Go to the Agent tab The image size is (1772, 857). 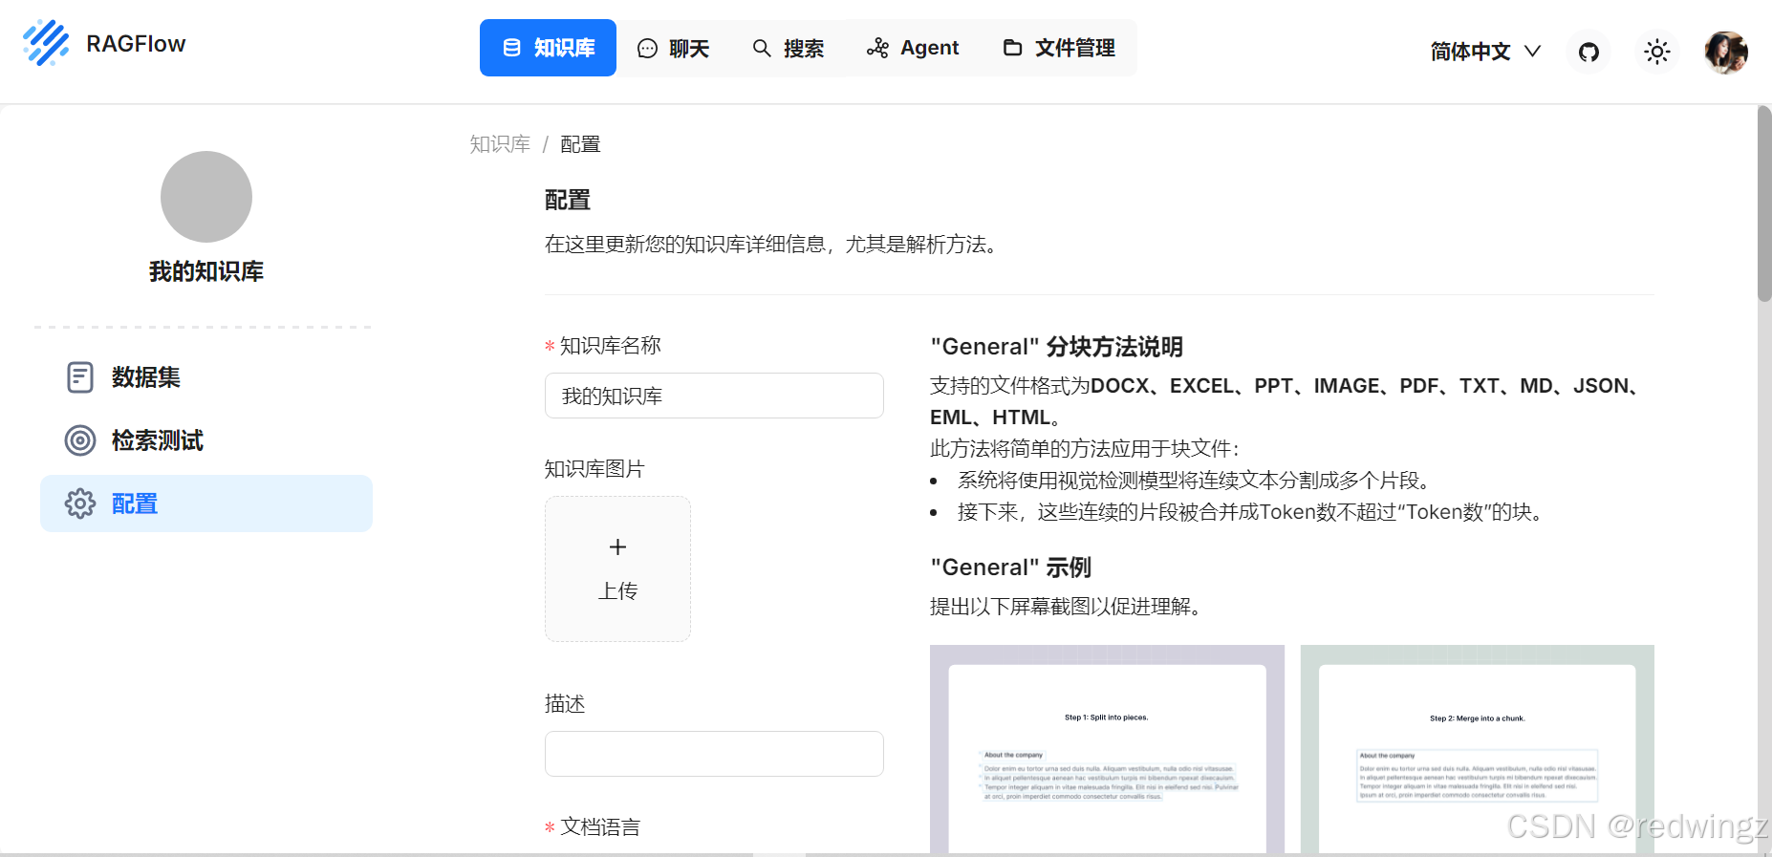point(912,48)
